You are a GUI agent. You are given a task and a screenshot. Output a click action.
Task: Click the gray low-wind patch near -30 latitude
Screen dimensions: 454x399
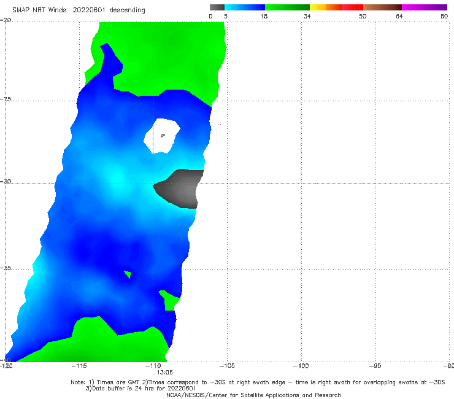pyautogui.click(x=180, y=188)
